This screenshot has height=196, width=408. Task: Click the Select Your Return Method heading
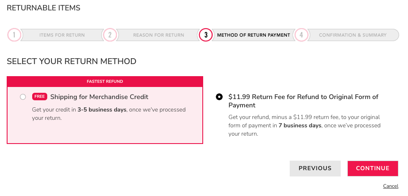click(71, 62)
